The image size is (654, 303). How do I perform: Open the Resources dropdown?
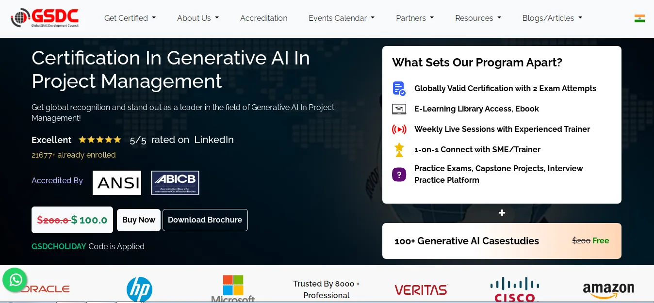pyautogui.click(x=478, y=18)
